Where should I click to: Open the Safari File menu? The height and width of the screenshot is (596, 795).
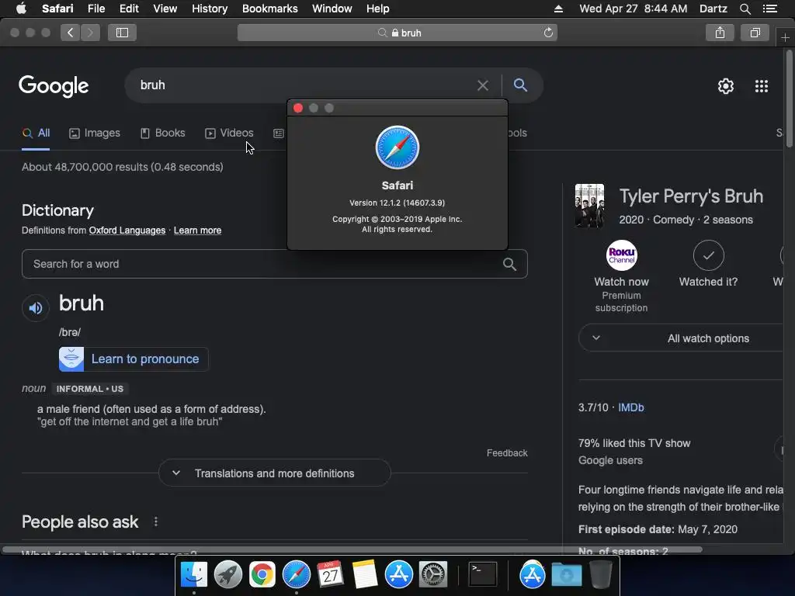(95, 9)
